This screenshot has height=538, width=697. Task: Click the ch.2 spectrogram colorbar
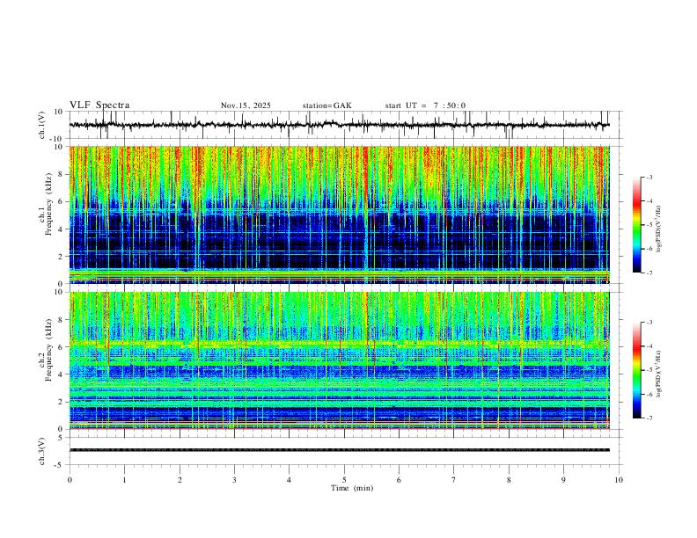pyautogui.click(x=636, y=370)
